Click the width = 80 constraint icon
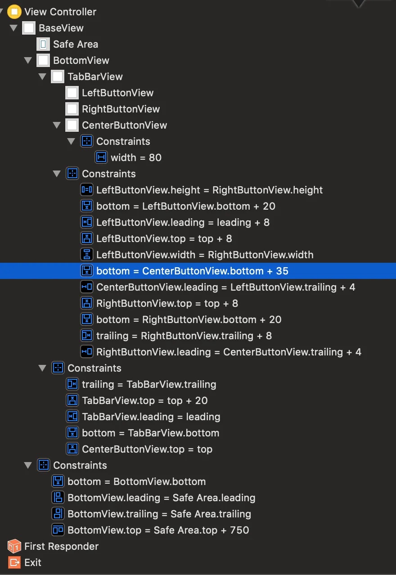Image resolution: width=396 pixels, height=575 pixels. [101, 157]
